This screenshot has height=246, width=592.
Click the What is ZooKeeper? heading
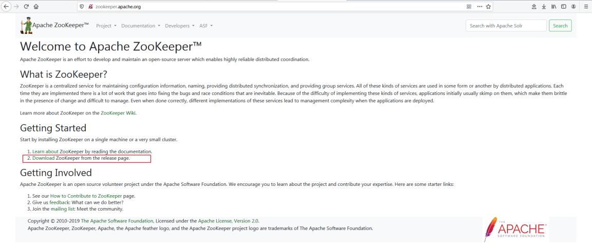point(64,74)
